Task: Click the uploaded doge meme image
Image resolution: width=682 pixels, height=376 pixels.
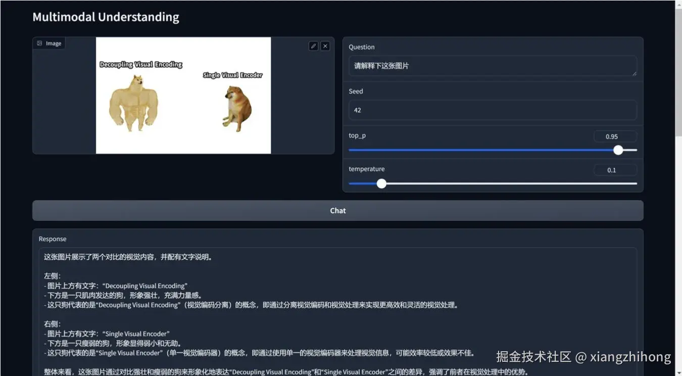Action: 183,96
